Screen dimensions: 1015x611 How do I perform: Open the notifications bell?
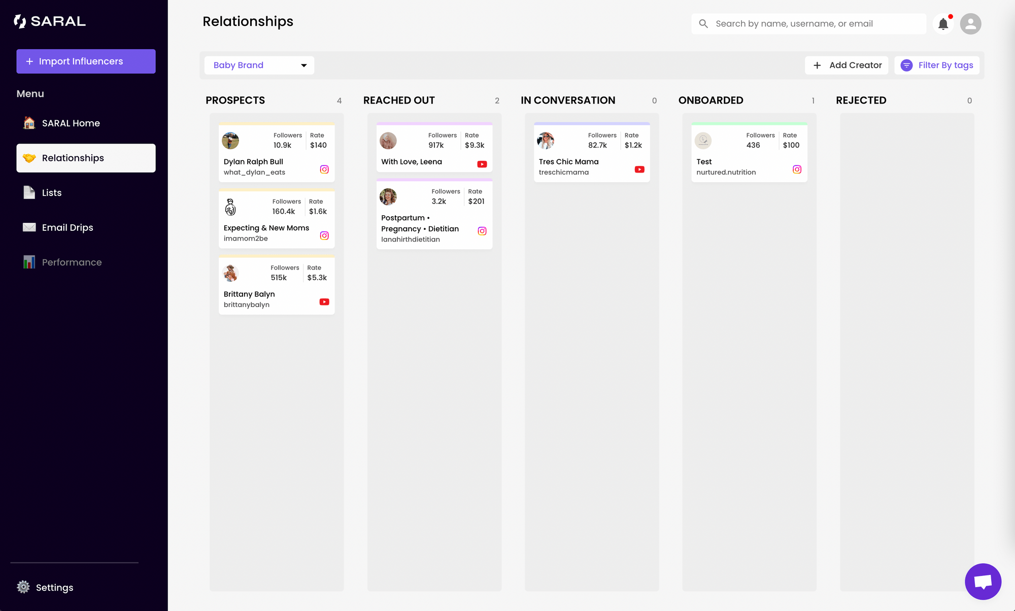click(x=943, y=23)
